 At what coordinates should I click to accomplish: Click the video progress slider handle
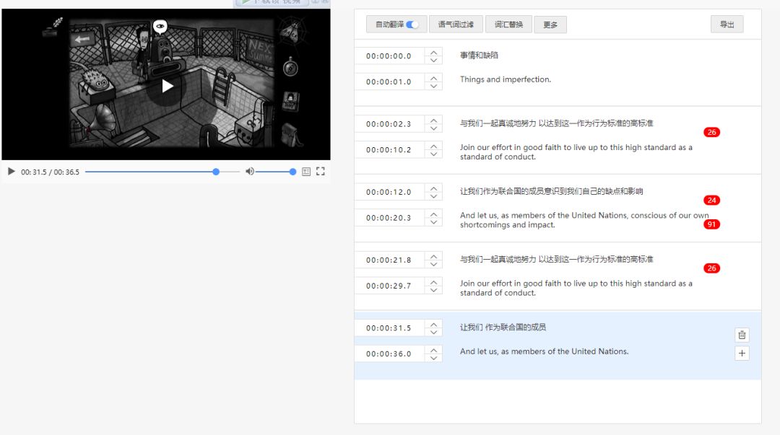pos(216,172)
